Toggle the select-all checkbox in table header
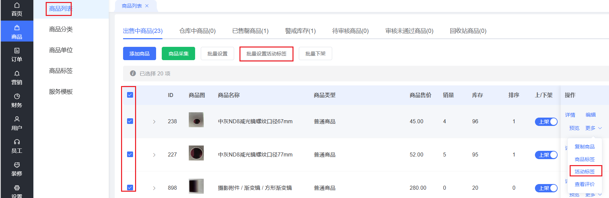Viewport: 609px width, 198px height. click(130, 95)
